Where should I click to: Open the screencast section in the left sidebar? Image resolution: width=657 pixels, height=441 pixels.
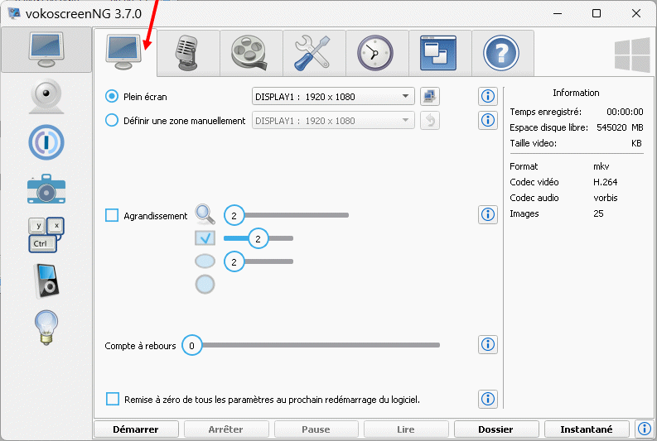[46, 50]
